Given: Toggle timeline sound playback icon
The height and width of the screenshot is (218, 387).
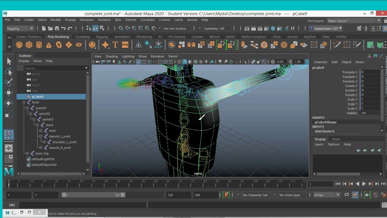Looking at the screenshot, I should (x=367, y=195).
